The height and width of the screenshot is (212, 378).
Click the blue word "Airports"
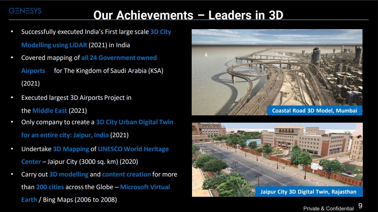pos(33,71)
